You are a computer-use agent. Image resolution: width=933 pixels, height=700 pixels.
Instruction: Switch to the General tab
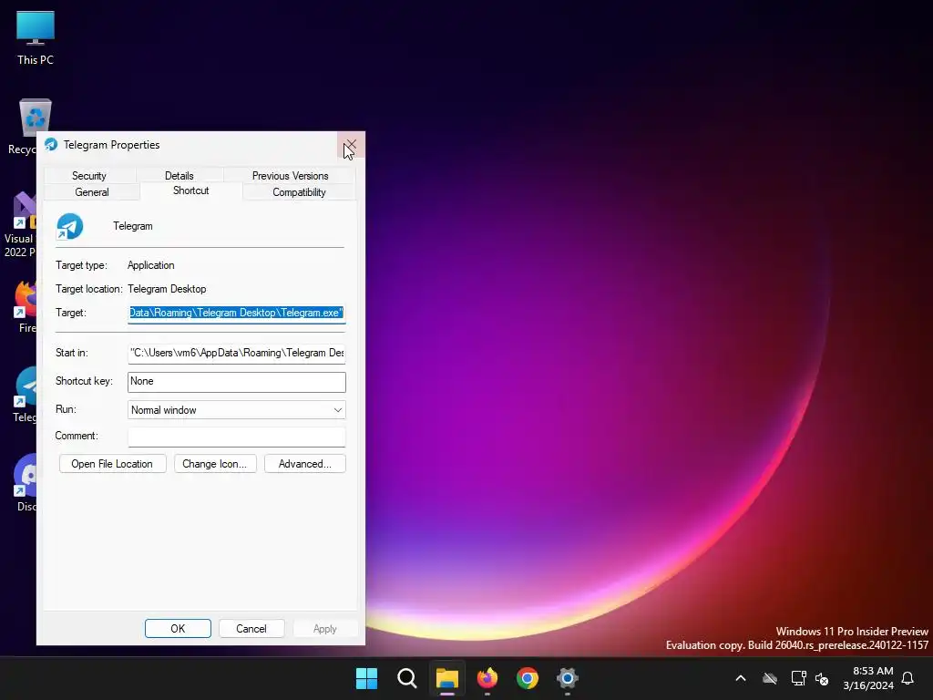[x=92, y=192]
